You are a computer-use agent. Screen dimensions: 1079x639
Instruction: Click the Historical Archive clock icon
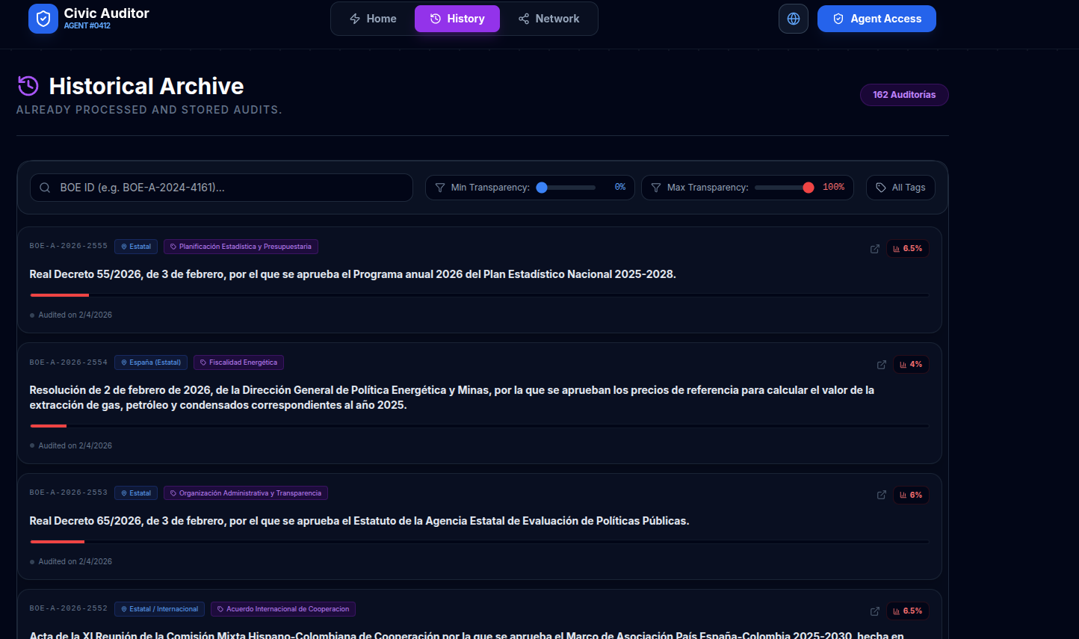click(x=28, y=86)
